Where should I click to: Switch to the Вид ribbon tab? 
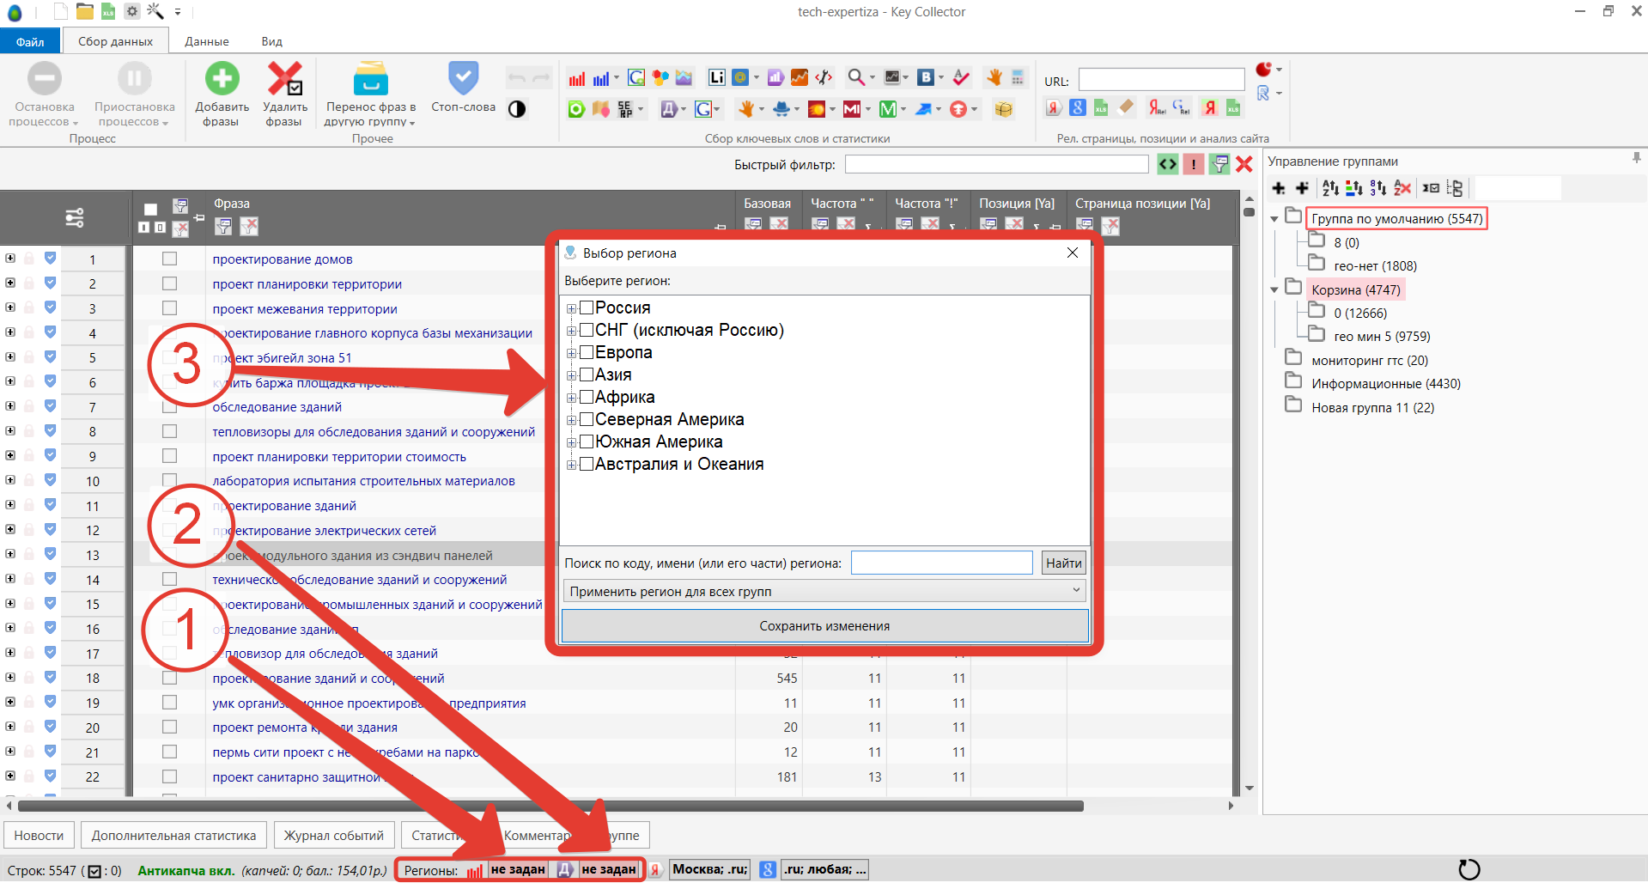(272, 41)
